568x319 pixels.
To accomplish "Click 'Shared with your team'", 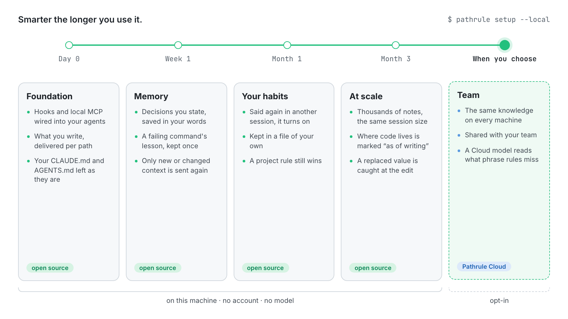I will click(x=501, y=135).
